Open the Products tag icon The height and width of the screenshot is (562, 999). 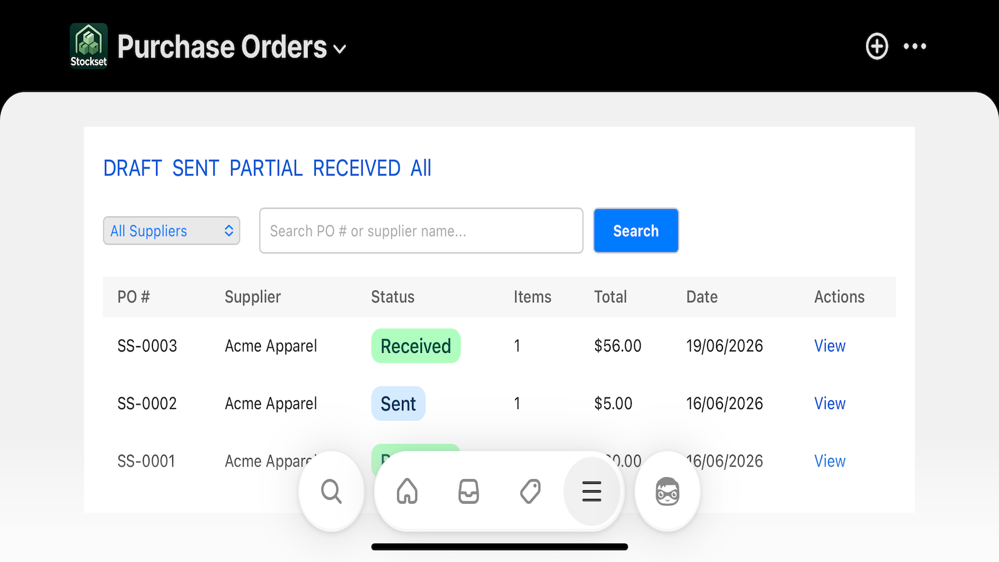[x=530, y=491]
